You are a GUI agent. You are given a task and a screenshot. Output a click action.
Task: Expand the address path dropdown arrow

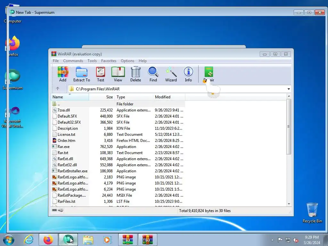289,89
